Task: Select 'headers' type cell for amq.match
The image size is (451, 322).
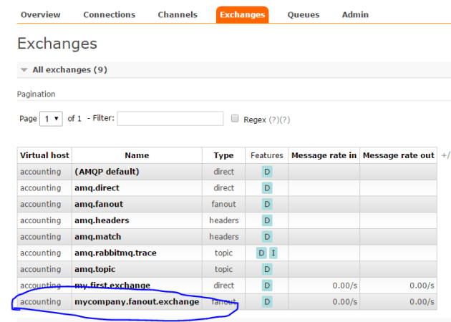Action: tap(224, 237)
